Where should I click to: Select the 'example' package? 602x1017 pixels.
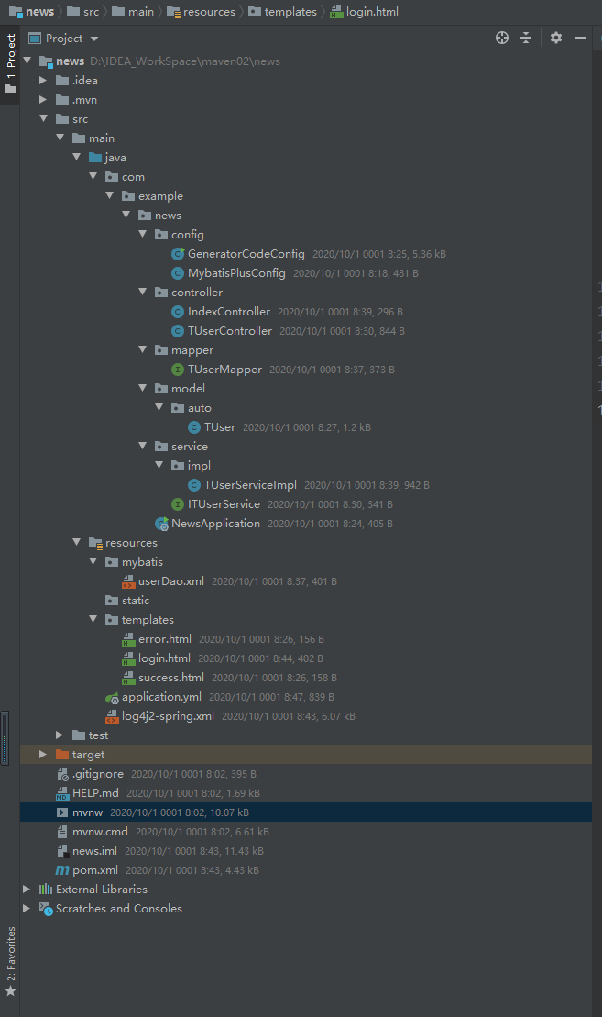point(160,196)
